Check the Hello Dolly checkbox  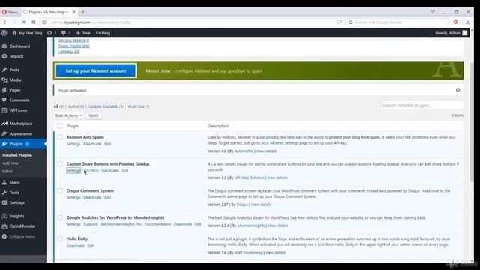[60, 238]
